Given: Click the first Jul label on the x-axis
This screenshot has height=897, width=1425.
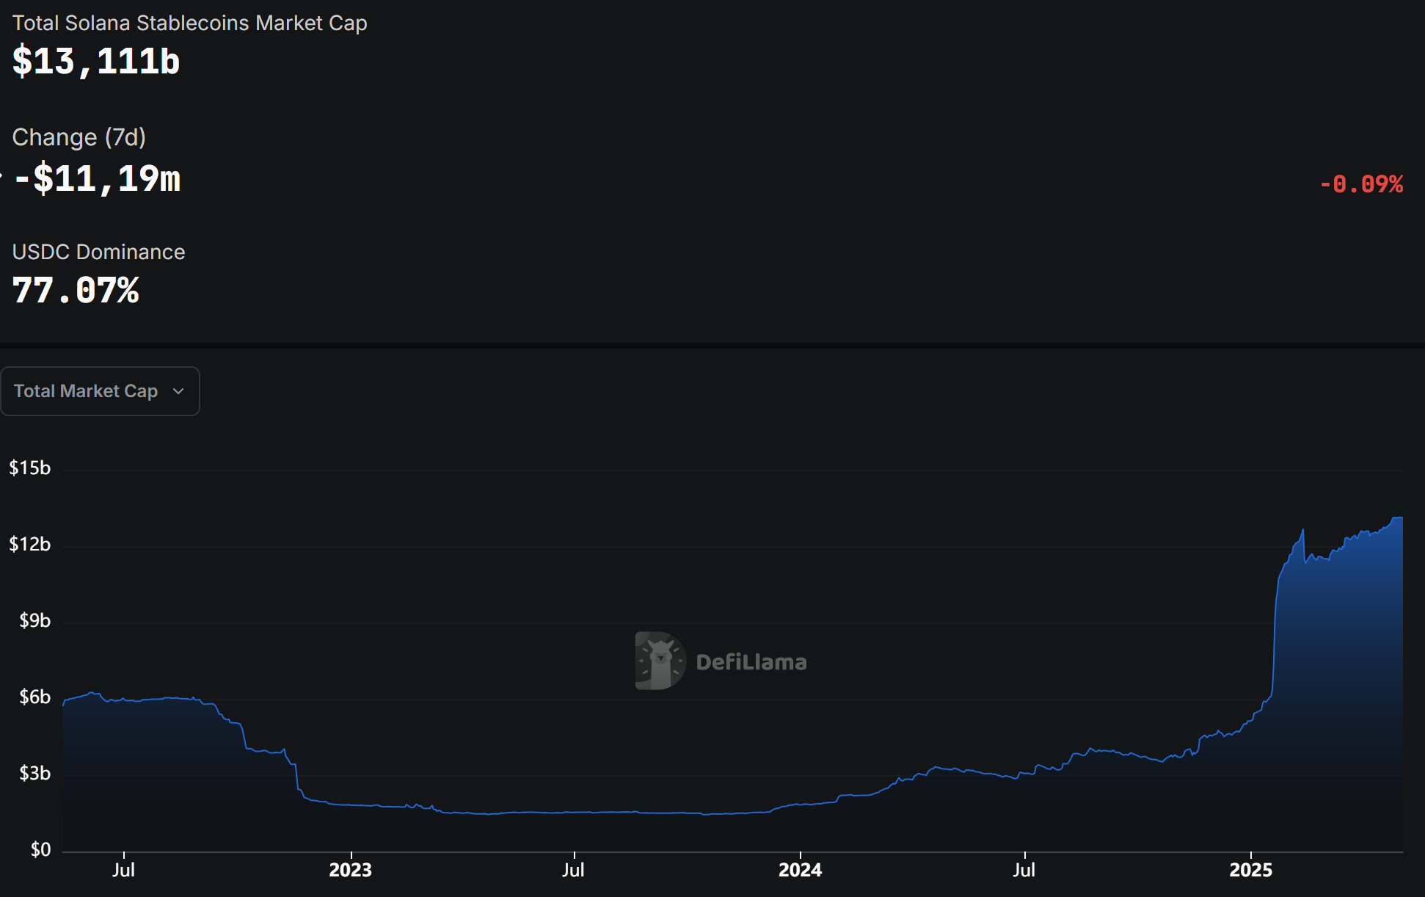Looking at the screenshot, I should 123,870.
